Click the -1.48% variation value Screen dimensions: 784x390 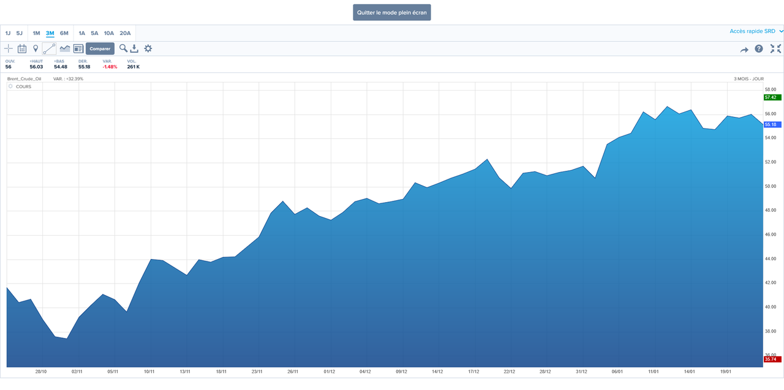(110, 67)
